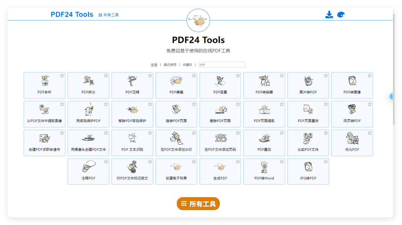This screenshot has height=225, width=402.
Task: Open the PDF拆分 tool tile
Action: click(x=88, y=85)
